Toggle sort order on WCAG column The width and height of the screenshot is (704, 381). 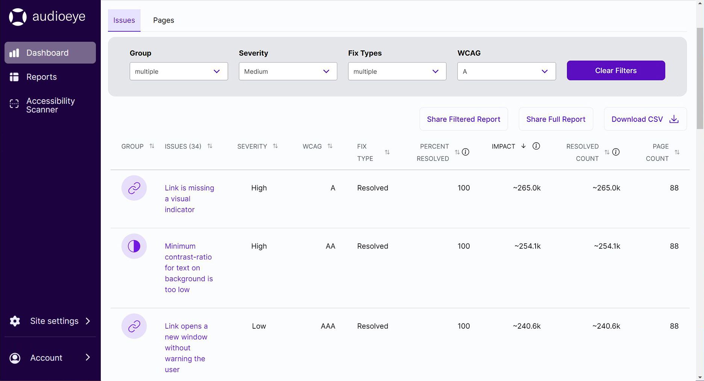(330, 146)
